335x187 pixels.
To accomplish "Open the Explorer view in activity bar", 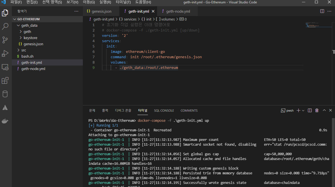I will click(5, 13).
